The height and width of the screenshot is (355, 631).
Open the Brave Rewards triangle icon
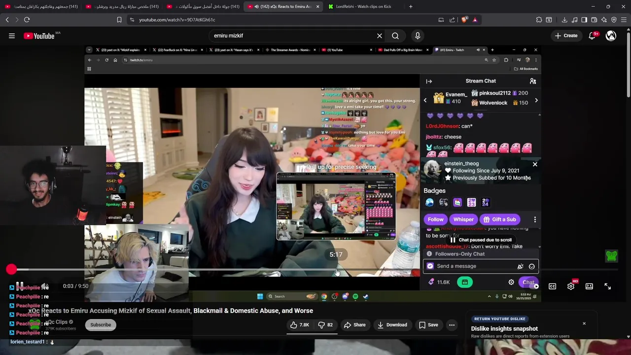click(x=475, y=20)
